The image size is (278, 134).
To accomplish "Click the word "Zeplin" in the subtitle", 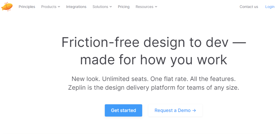I will coord(77,88).
